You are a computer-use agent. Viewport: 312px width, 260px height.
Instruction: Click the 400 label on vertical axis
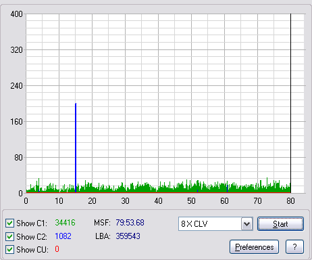click(x=16, y=14)
